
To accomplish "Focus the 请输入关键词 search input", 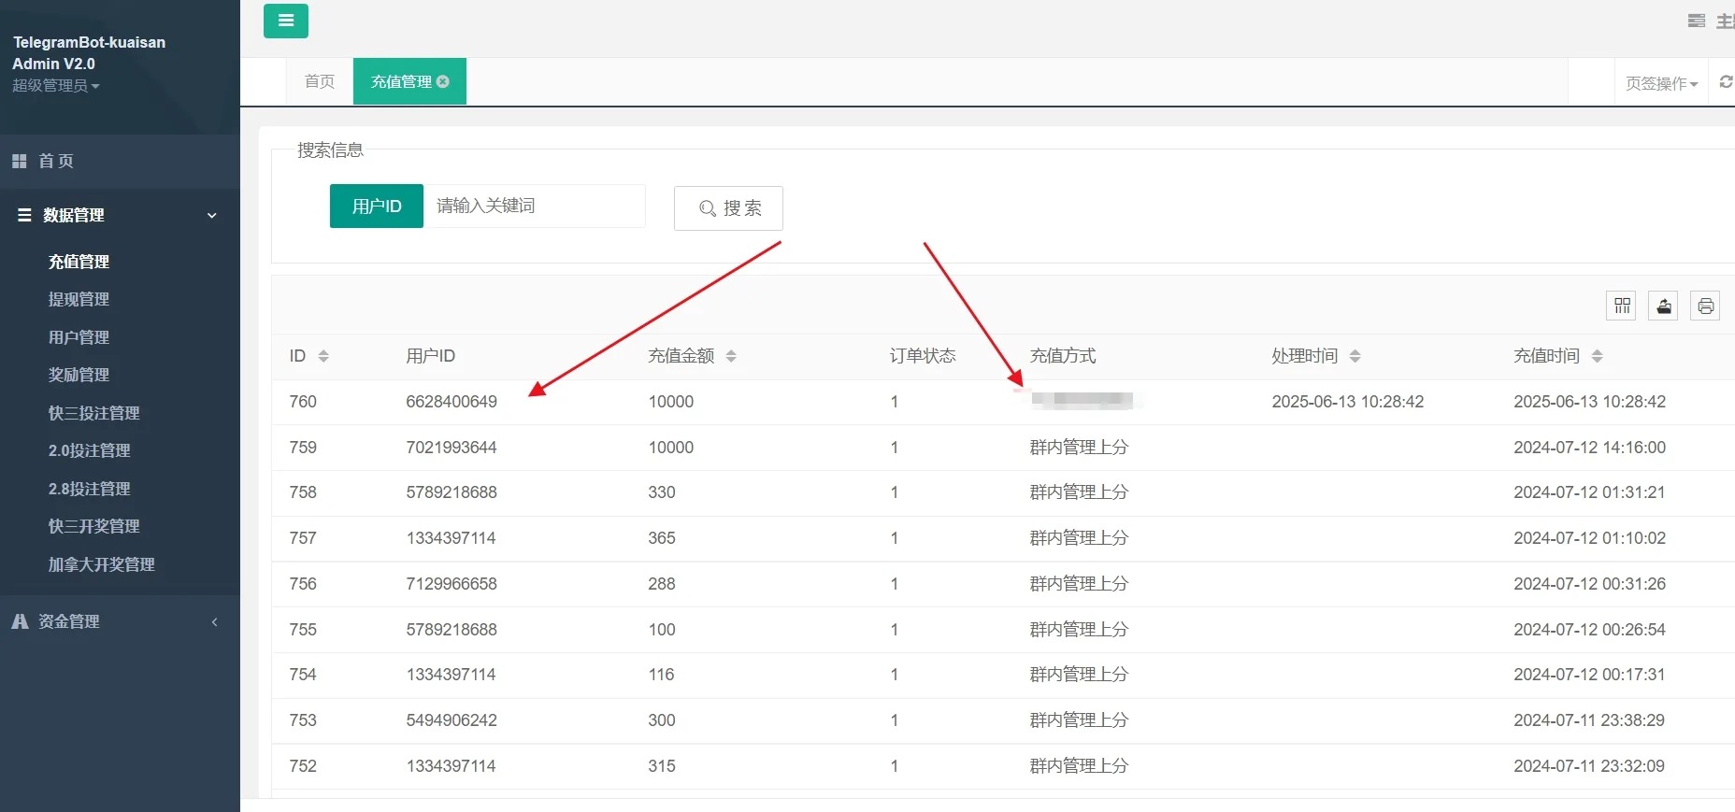I will click(536, 206).
